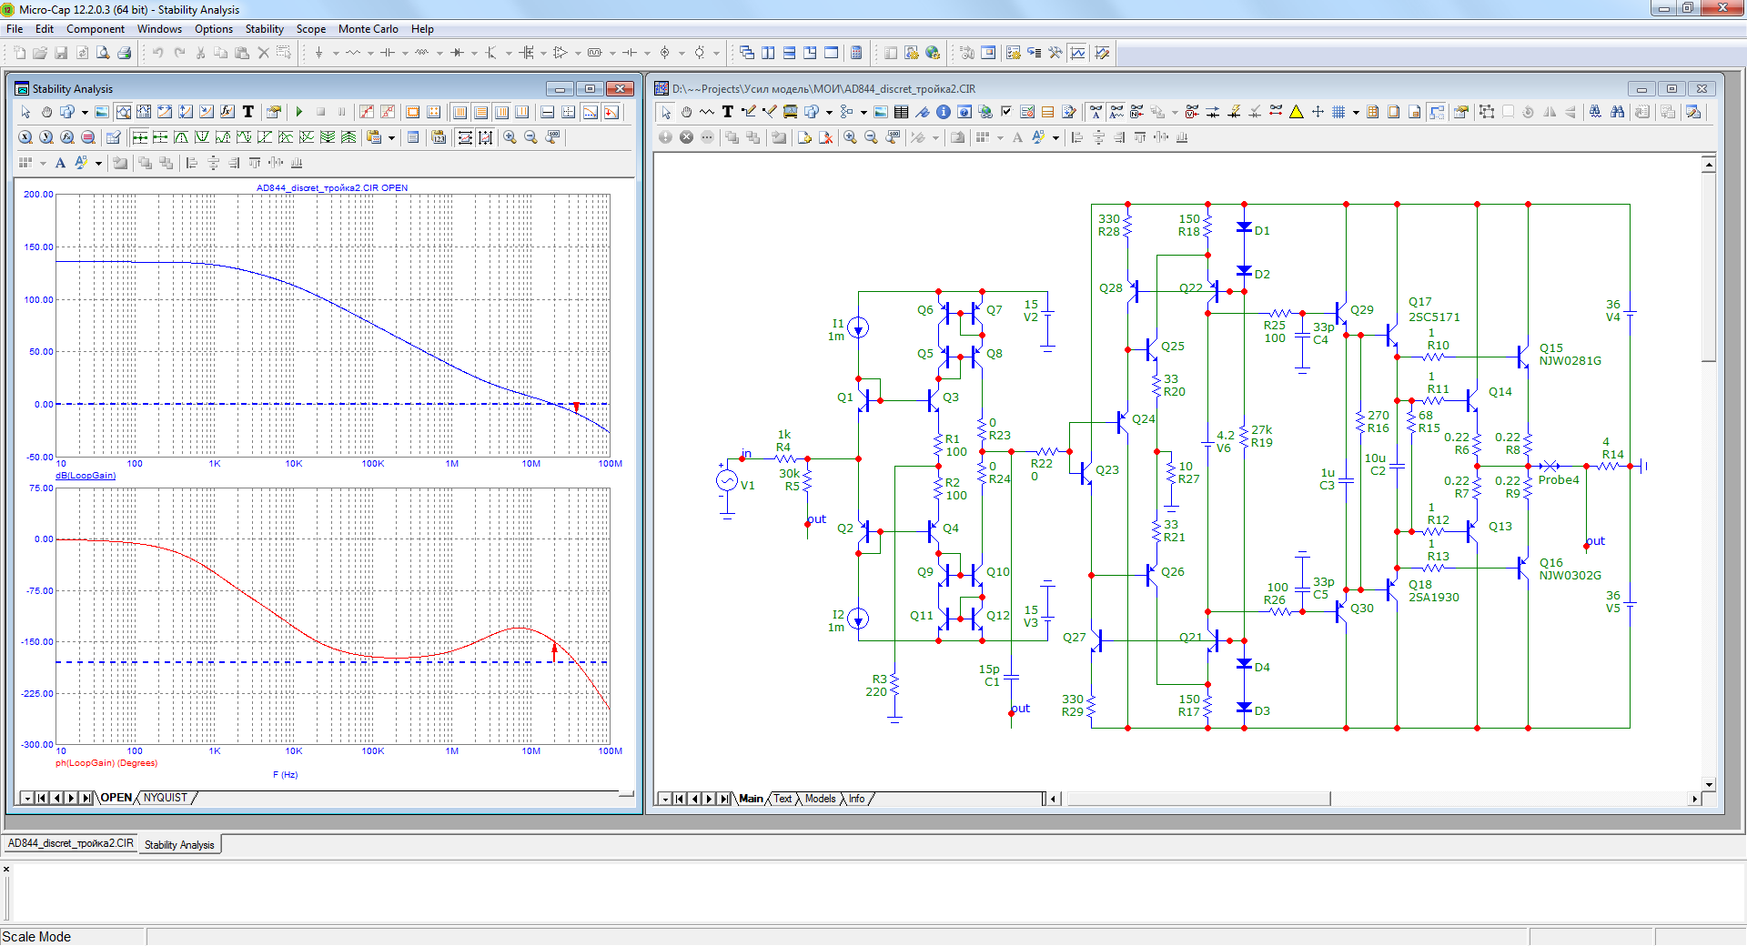Click the ground component icon in the main toolbar

pyautogui.click(x=318, y=53)
